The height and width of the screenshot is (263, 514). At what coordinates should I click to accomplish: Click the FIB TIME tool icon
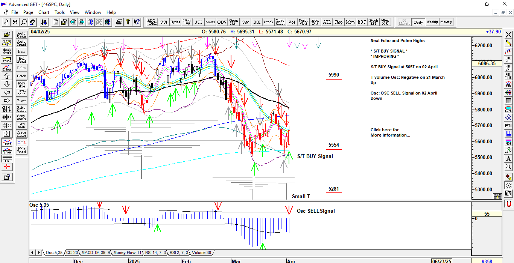pos(508,76)
